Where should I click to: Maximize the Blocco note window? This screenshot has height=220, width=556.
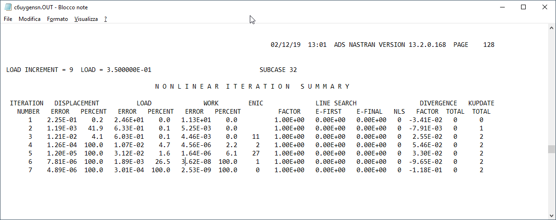[x=523, y=7]
